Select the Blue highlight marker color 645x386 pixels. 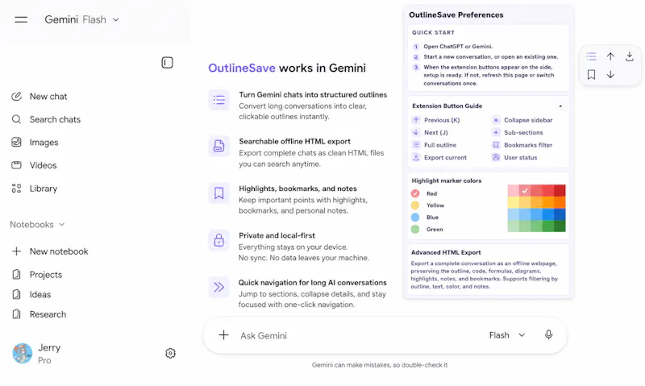(415, 218)
